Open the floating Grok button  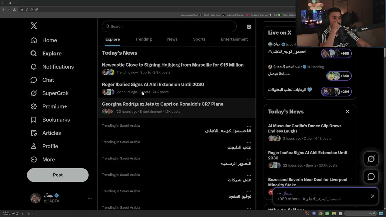tap(371, 159)
